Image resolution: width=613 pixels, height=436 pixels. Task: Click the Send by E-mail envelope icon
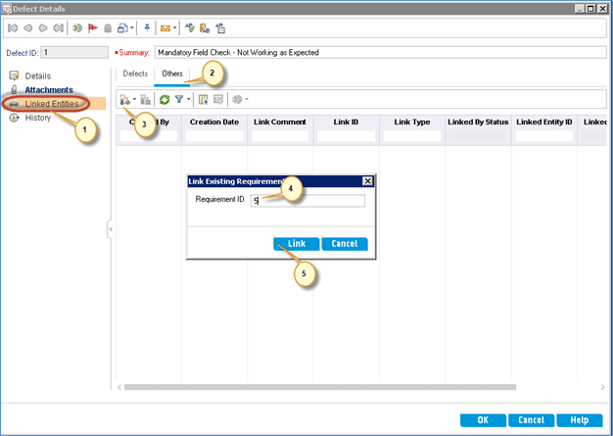pos(165,29)
